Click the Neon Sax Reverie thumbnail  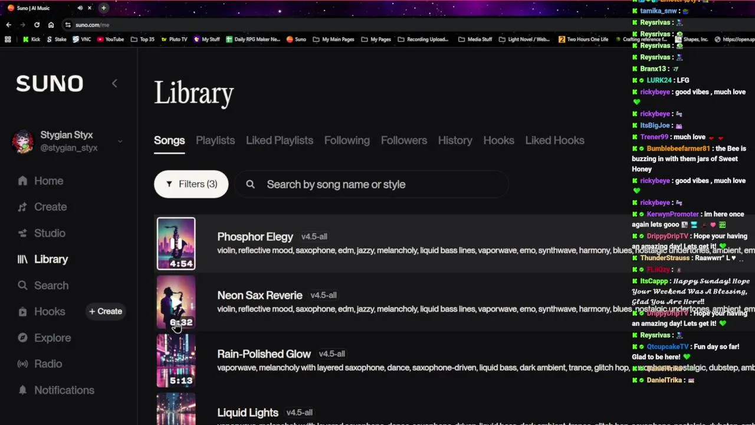click(x=176, y=302)
